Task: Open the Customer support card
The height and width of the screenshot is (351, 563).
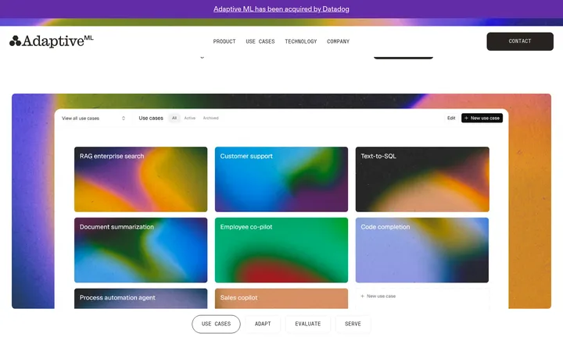Action: (x=281, y=179)
